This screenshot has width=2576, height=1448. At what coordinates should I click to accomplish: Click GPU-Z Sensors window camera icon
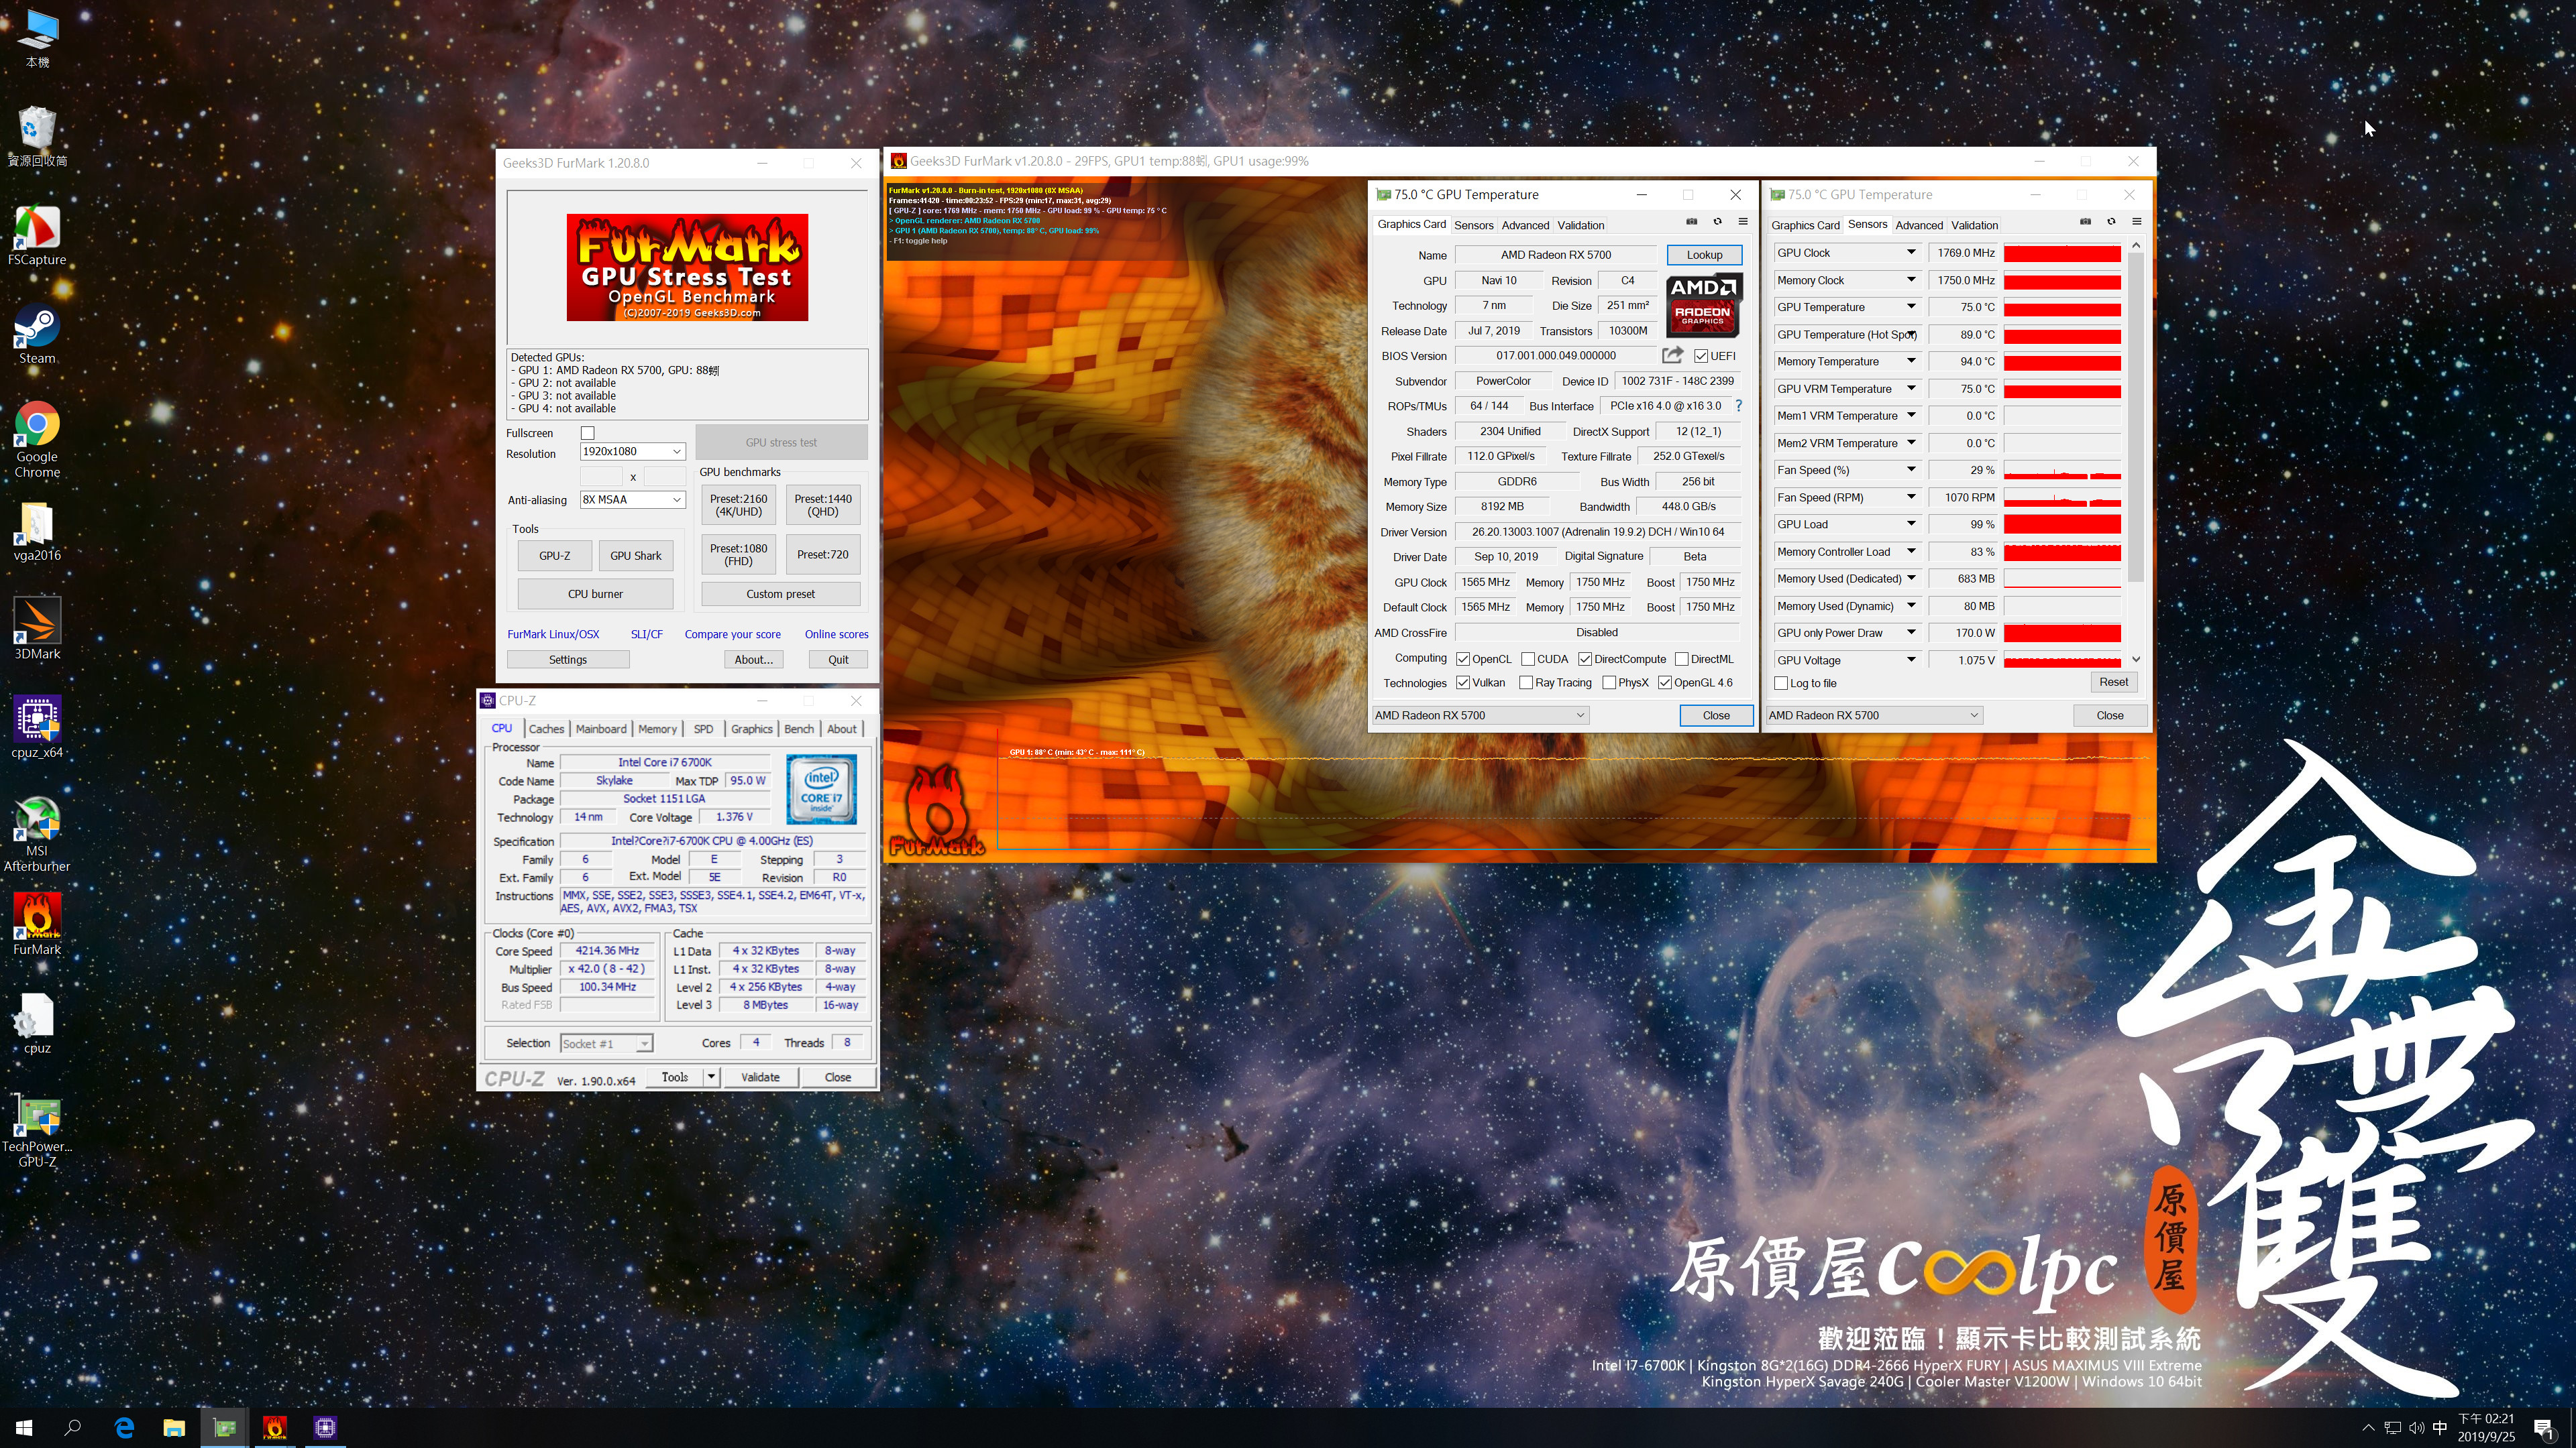click(x=2085, y=222)
